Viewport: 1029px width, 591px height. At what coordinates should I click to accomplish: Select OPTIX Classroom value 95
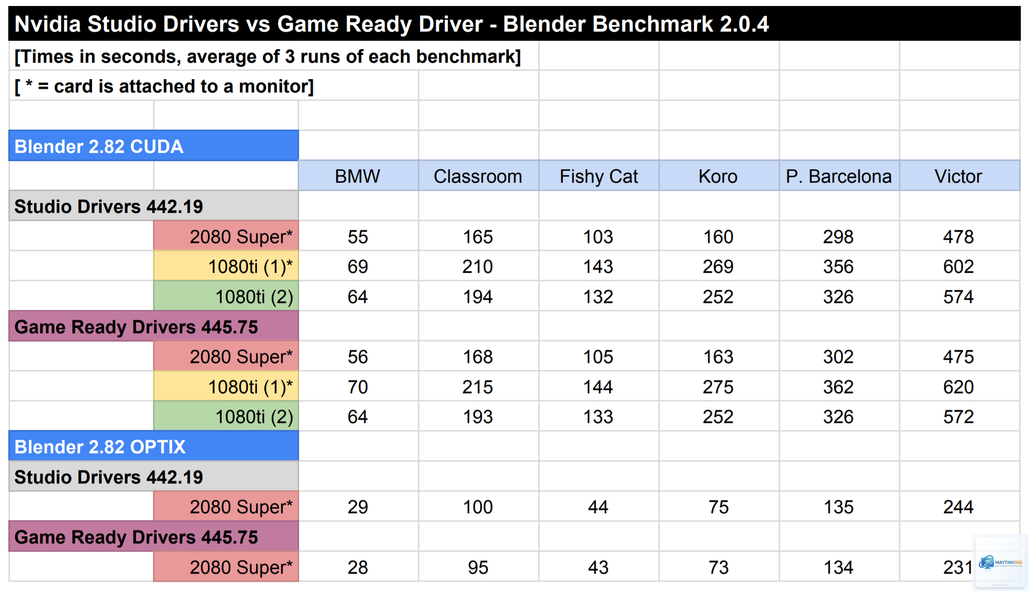(x=478, y=567)
